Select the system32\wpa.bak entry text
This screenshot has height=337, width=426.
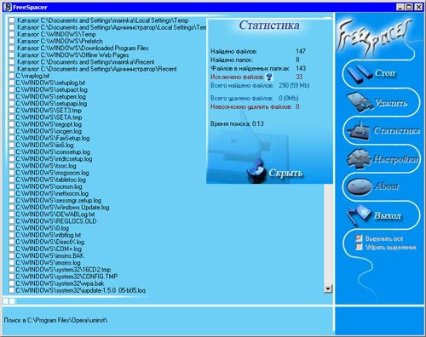60,283
